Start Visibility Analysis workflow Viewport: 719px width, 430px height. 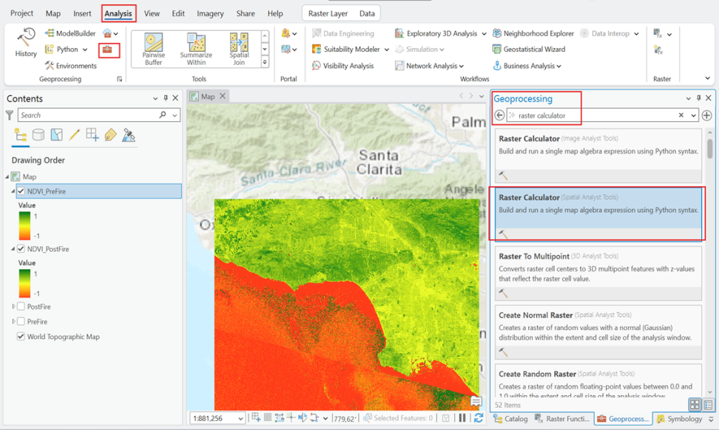(343, 66)
